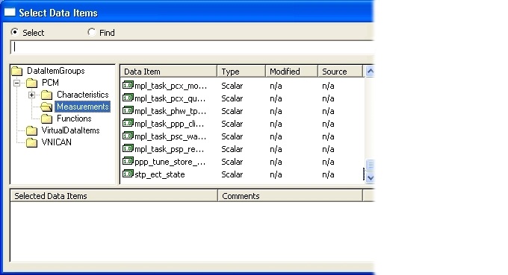This screenshot has height=275, width=508.
Task: Click scalar icon of mpl_task_psc_wa… row
Action: coord(128,136)
